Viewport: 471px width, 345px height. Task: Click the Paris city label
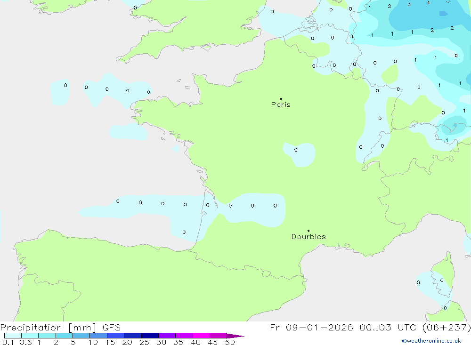pyautogui.click(x=281, y=104)
